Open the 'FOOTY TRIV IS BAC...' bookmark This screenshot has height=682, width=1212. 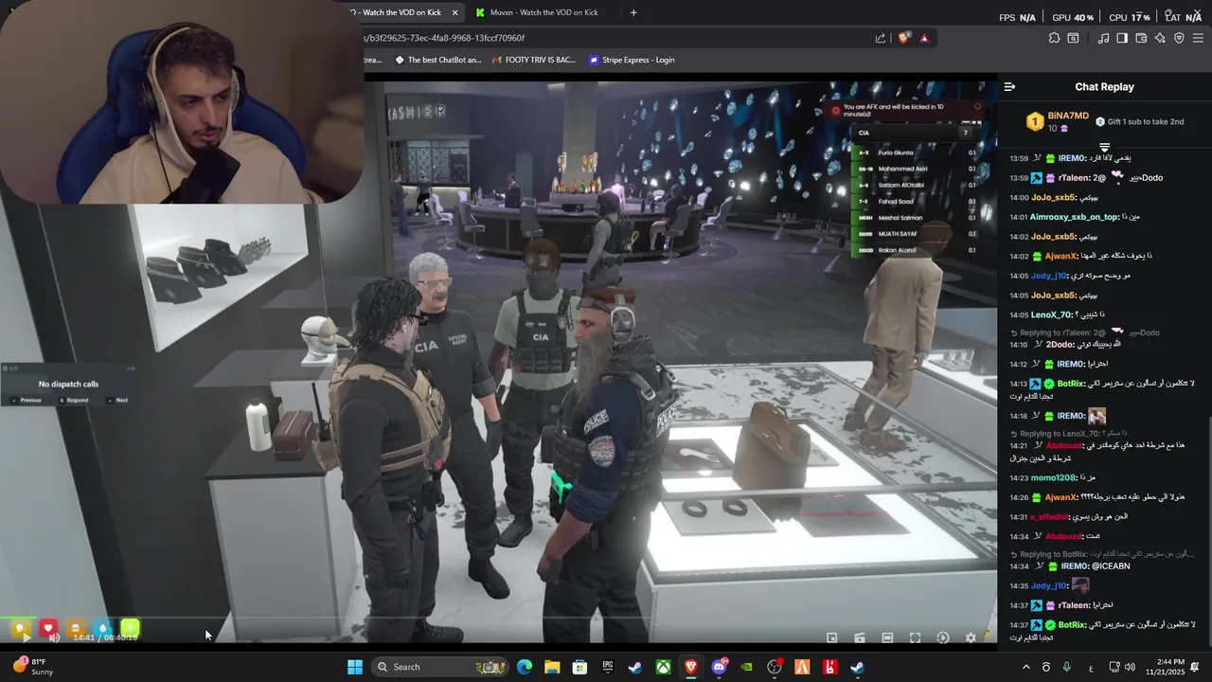tap(534, 60)
